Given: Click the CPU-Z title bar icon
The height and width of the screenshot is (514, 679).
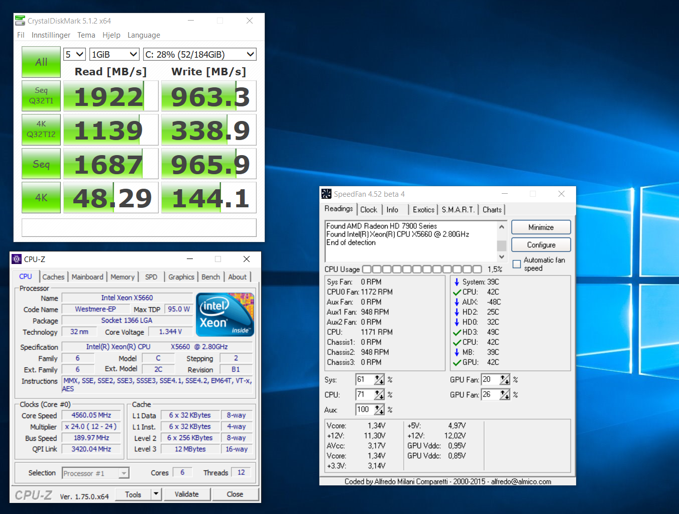Looking at the screenshot, I should [x=17, y=259].
